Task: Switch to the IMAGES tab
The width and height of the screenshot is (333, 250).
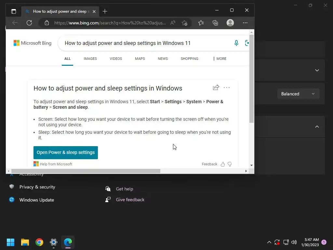Action: tap(90, 59)
